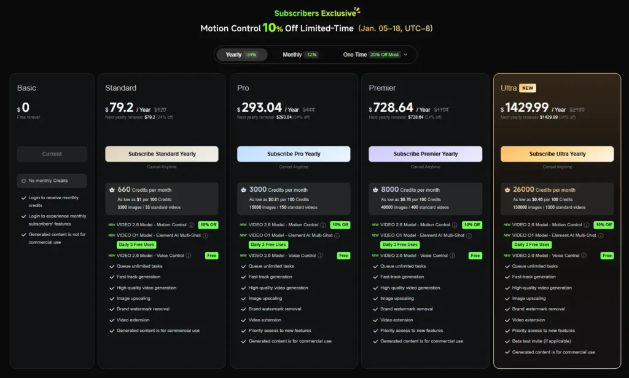
Task: Click Subscribe Premier Yearly
Action: click(425, 154)
